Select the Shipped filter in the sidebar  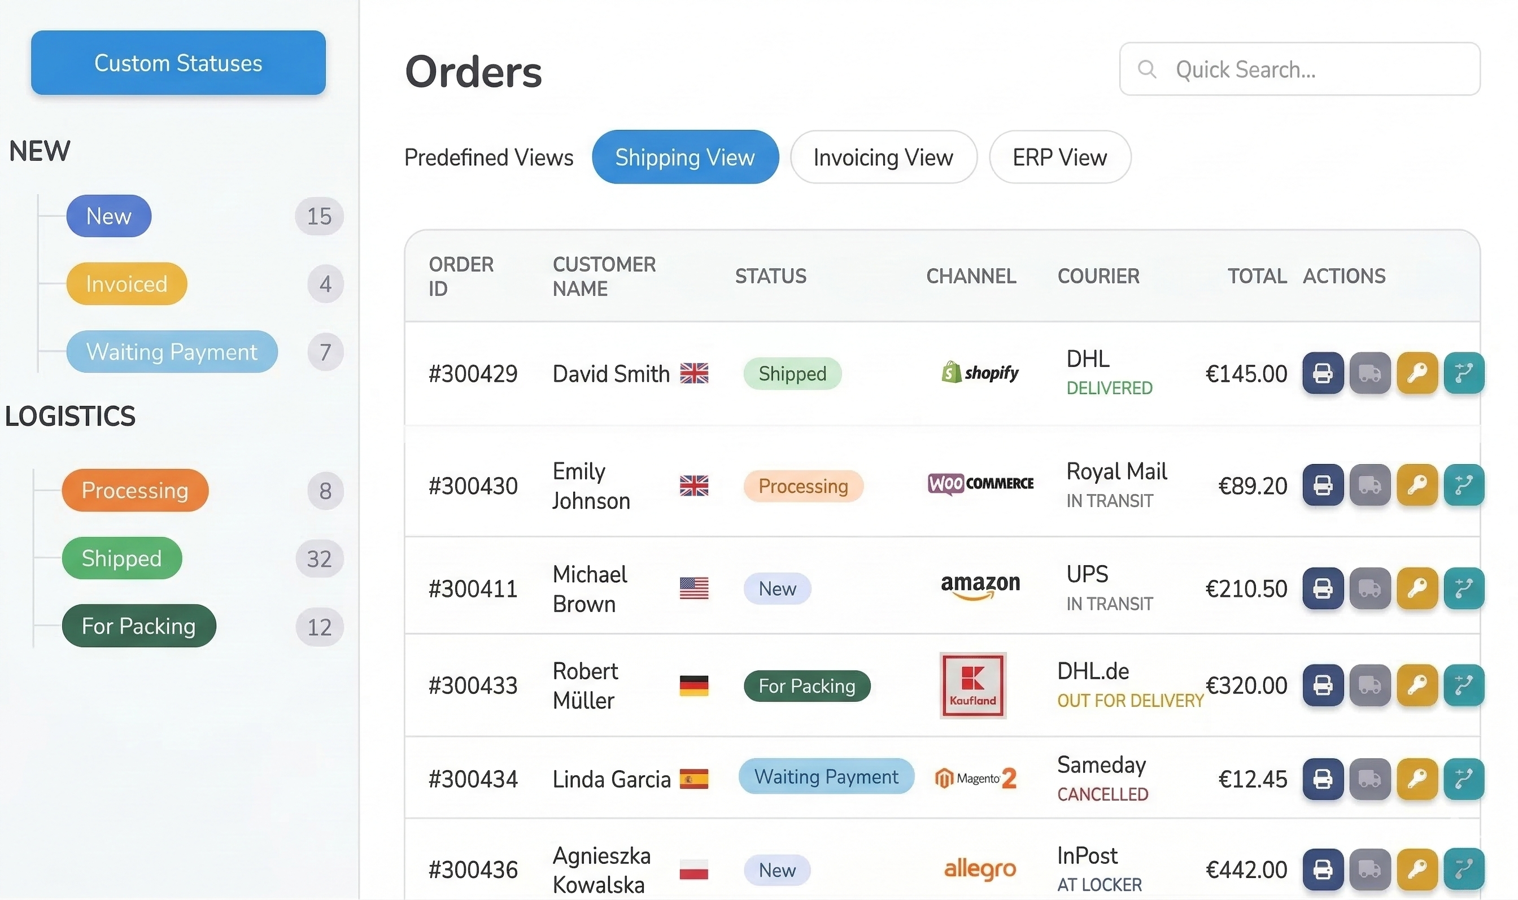[121, 558]
